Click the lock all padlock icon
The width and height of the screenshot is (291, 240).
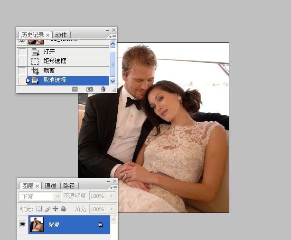(63, 209)
